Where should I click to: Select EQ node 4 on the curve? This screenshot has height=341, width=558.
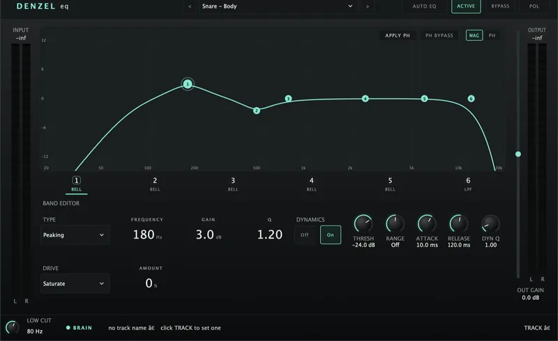point(365,98)
